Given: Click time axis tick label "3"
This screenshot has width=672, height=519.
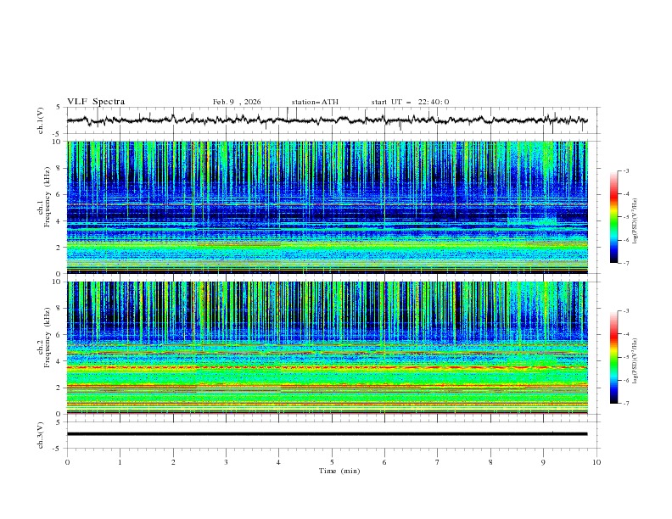Looking at the screenshot, I should 226,462.
